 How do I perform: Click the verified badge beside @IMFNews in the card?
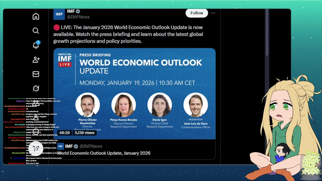pyautogui.click(x=76, y=146)
